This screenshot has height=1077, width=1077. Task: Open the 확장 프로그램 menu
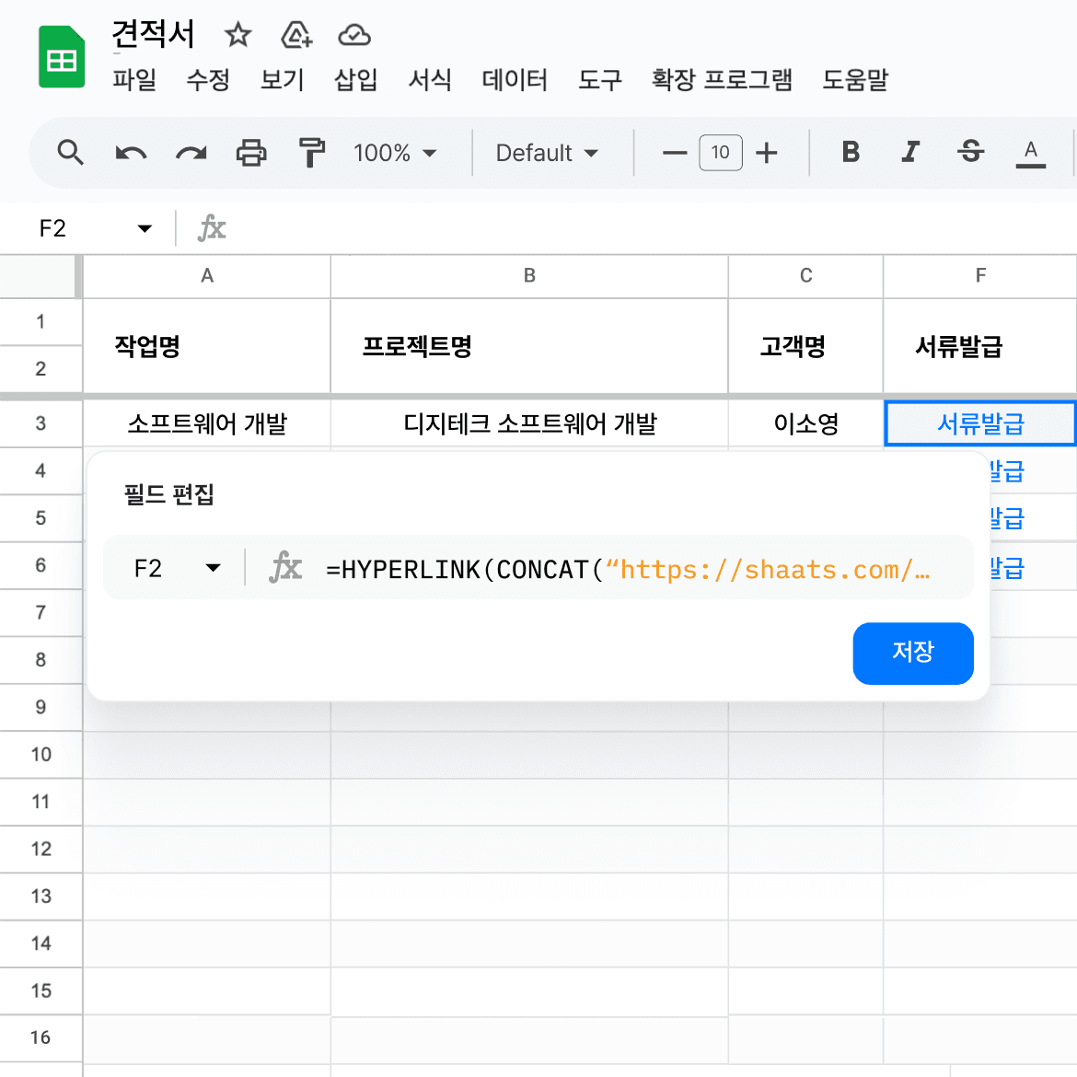click(x=722, y=80)
